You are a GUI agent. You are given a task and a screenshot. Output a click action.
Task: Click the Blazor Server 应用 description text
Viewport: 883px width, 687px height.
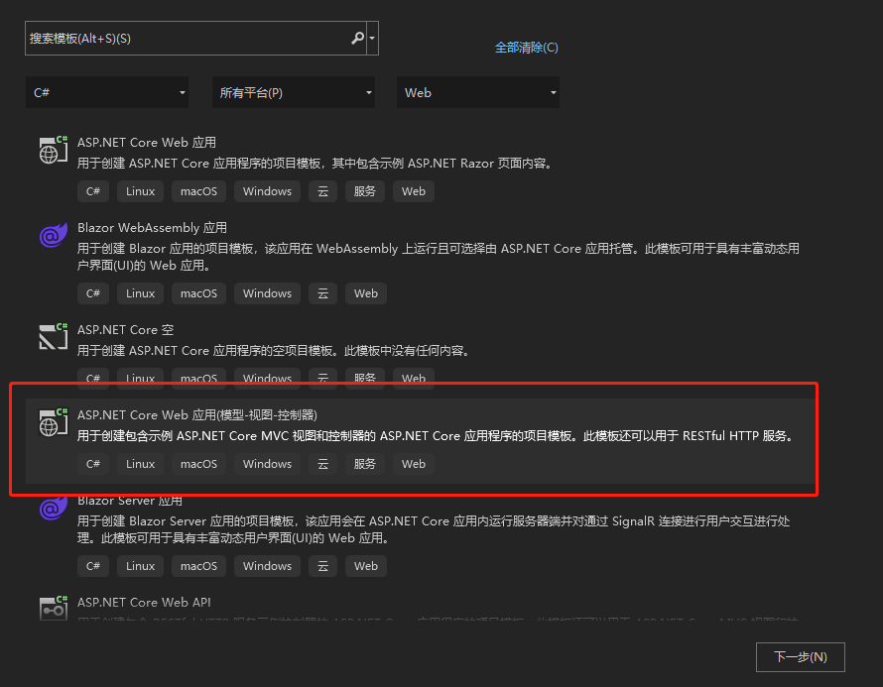click(434, 529)
